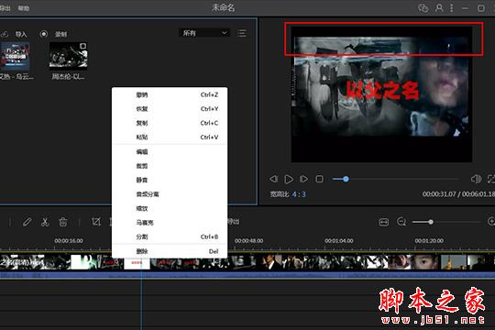The image size is (495, 330).
Task: Open the account user icon in title bar
Action: (x=439, y=8)
